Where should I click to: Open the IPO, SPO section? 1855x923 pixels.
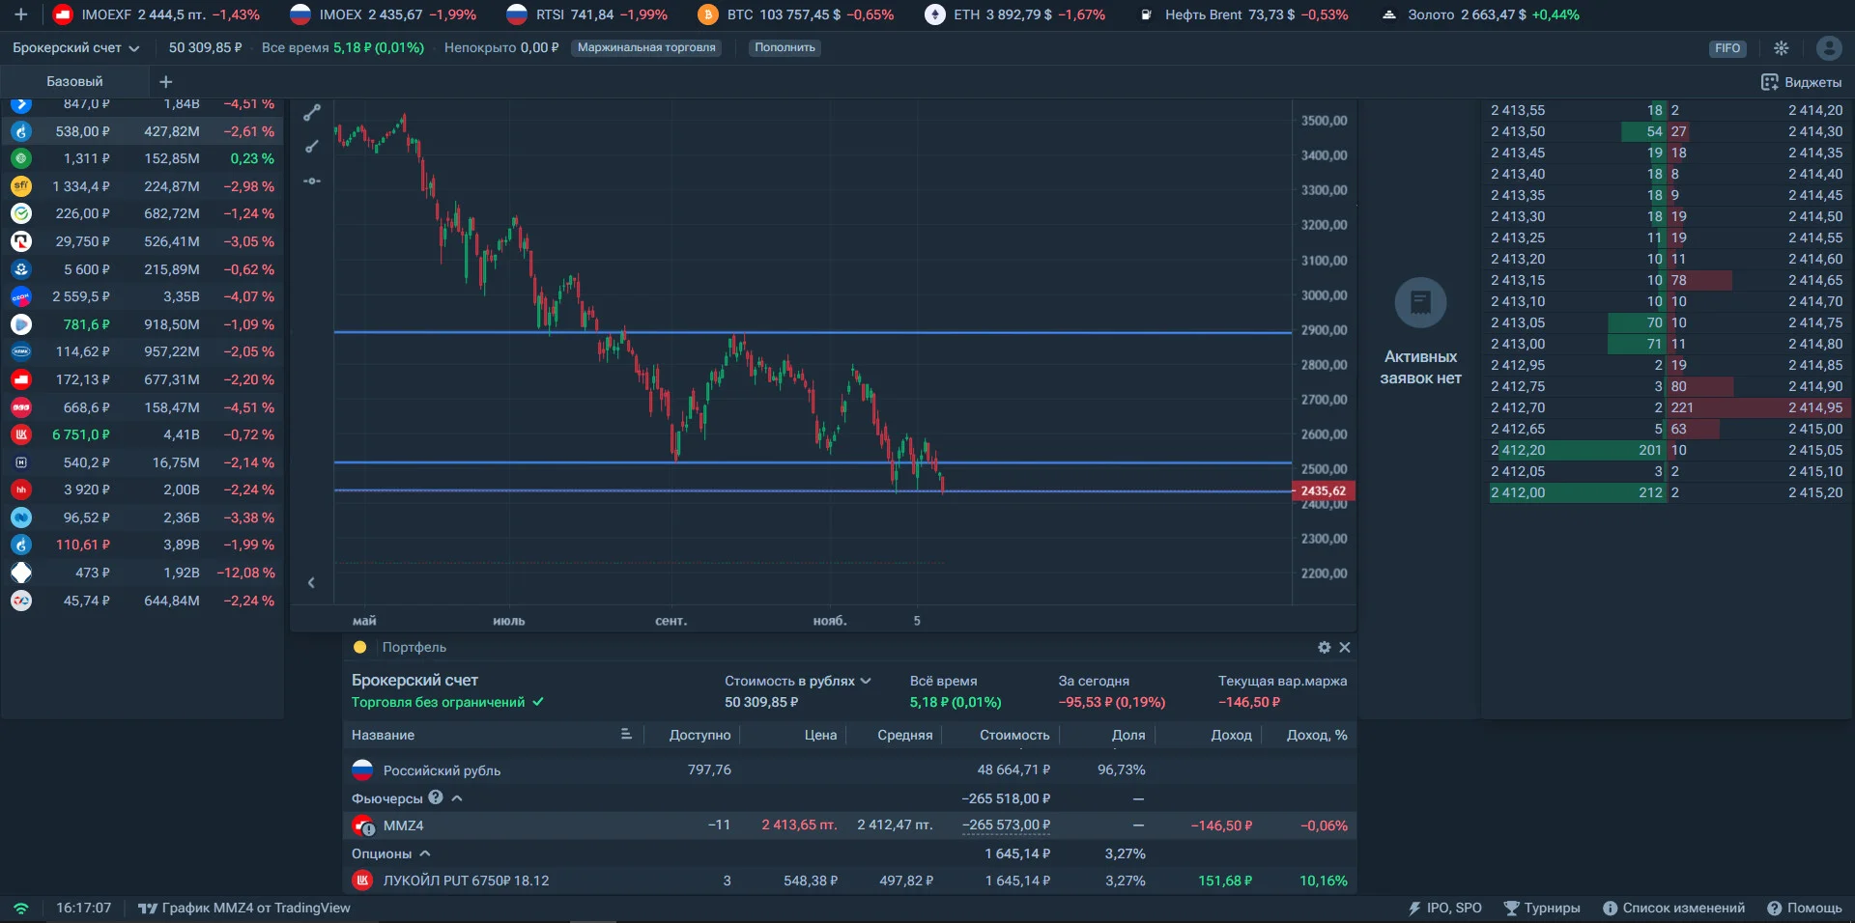1444,908
